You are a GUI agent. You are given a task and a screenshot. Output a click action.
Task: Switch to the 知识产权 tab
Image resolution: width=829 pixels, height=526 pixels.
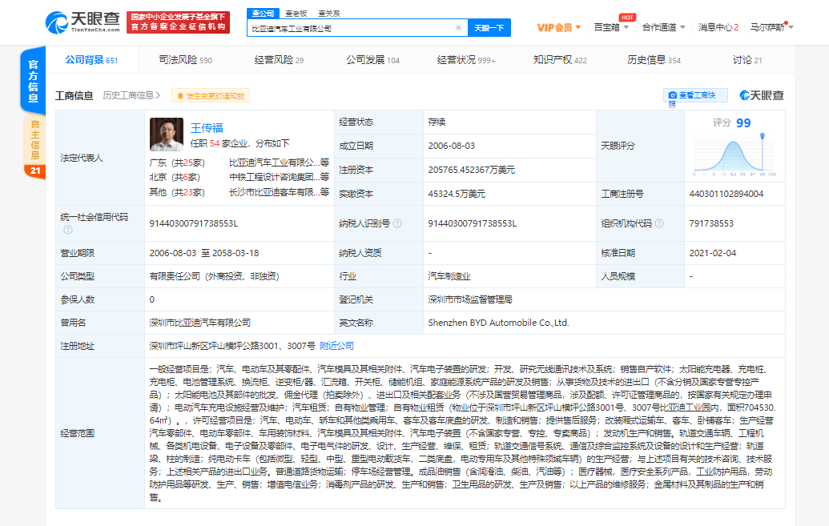(x=560, y=60)
